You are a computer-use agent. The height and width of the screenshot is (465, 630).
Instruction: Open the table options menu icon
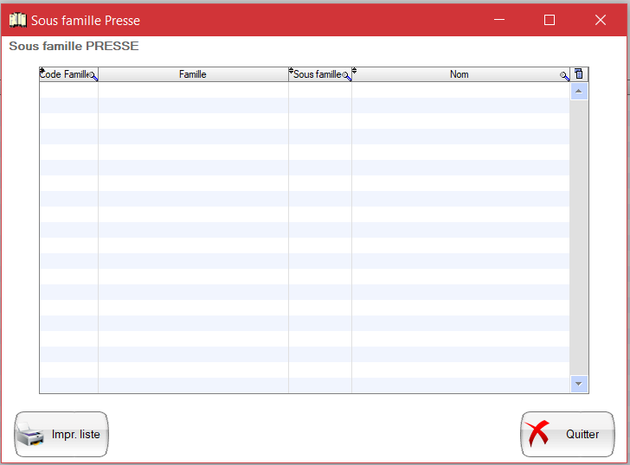pos(579,74)
